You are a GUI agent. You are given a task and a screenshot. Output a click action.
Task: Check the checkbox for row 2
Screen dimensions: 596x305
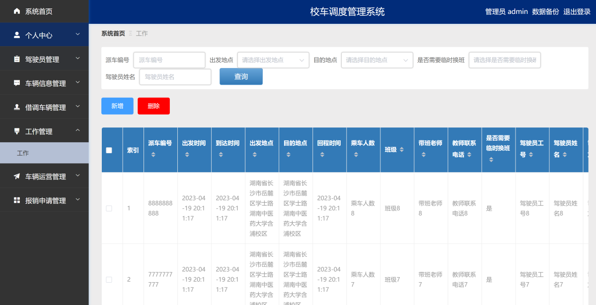[109, 280]
